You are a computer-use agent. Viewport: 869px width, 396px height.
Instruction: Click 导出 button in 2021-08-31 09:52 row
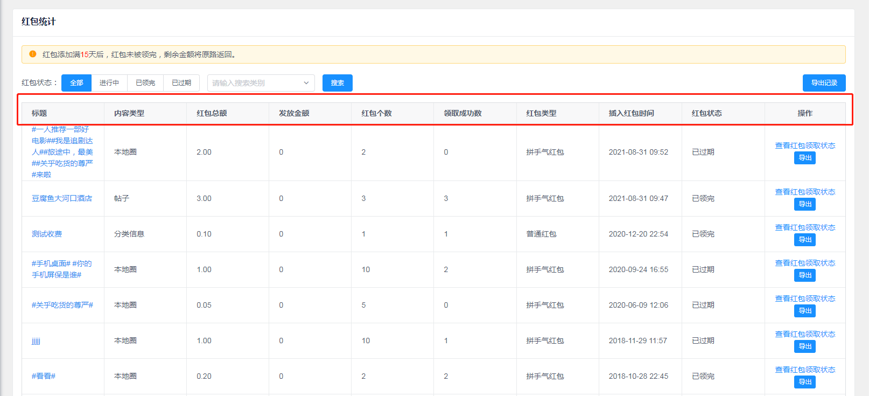coord(805,158)
